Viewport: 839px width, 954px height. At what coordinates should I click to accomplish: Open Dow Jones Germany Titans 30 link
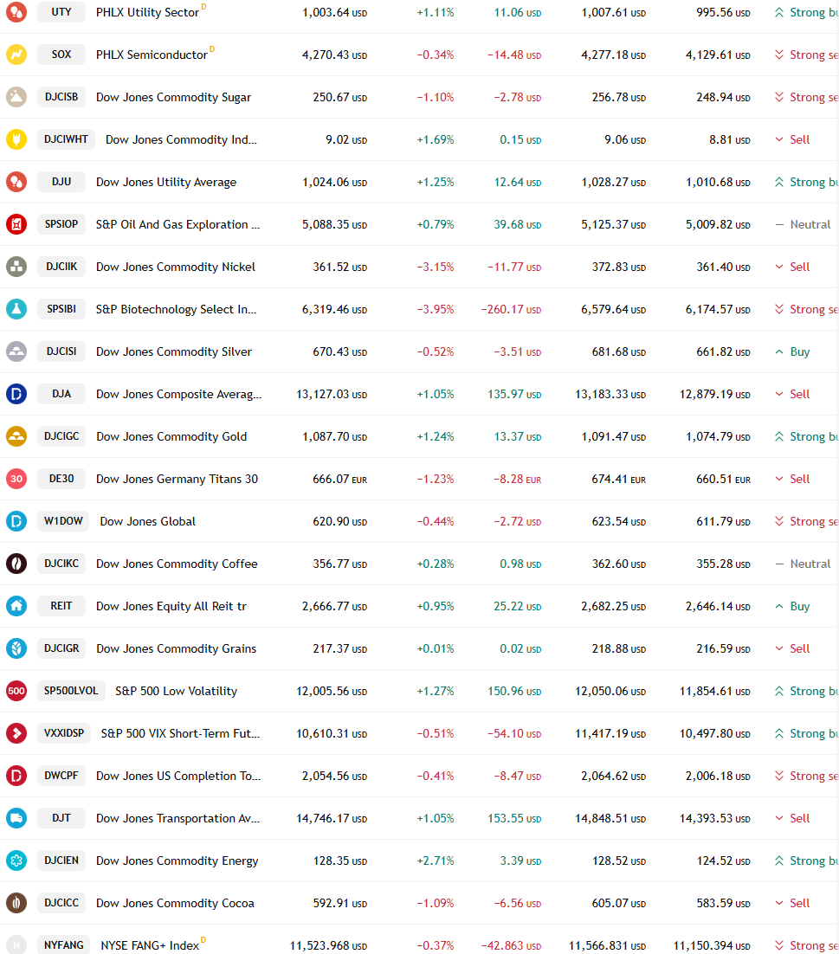tap(177, 479)
